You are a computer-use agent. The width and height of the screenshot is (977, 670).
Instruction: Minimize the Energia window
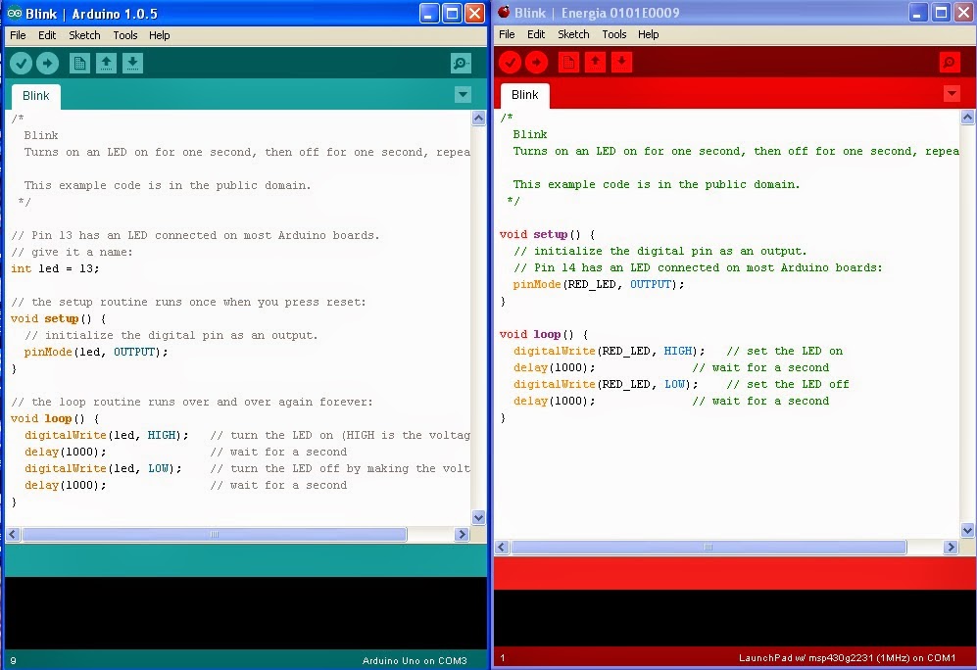click(918, 12)
